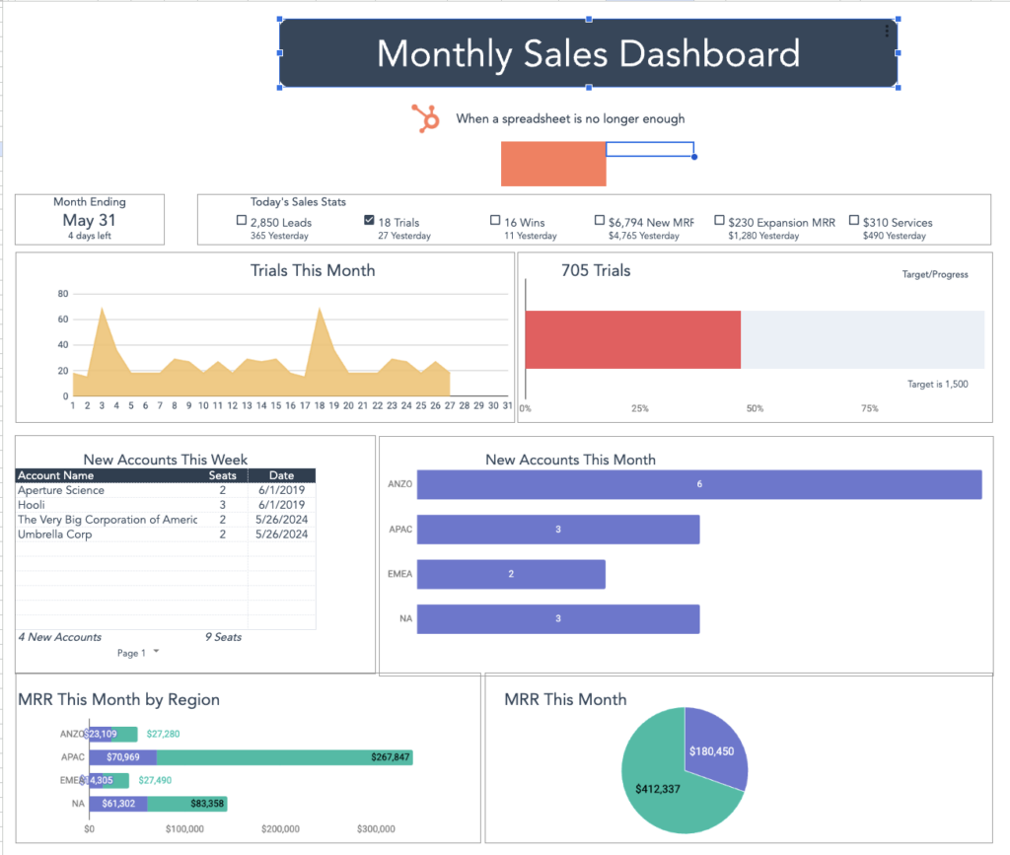The image size is (1010, 855).
Task: Click the Trials This Month chart title
Action: [313, 270]
